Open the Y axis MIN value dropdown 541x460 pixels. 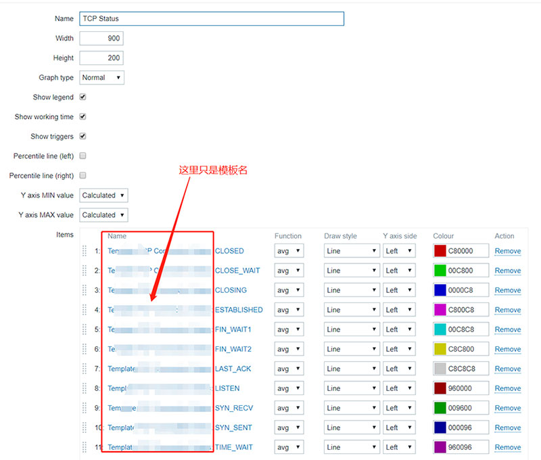[103, 195]
